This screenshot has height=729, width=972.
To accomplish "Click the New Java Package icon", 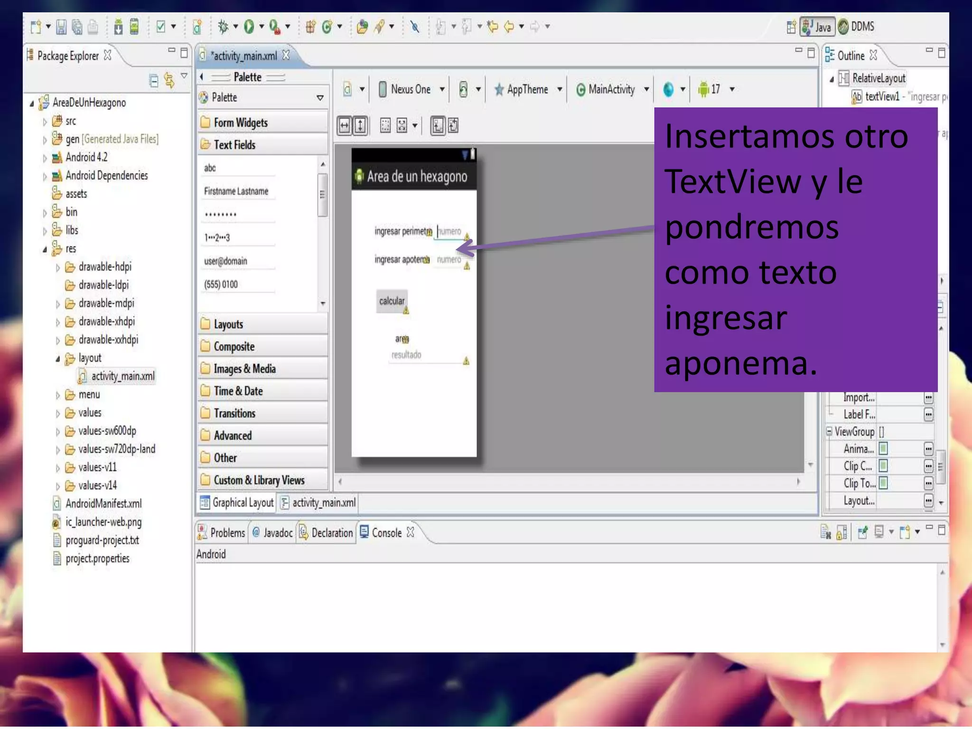I will (x=311, y=27).
